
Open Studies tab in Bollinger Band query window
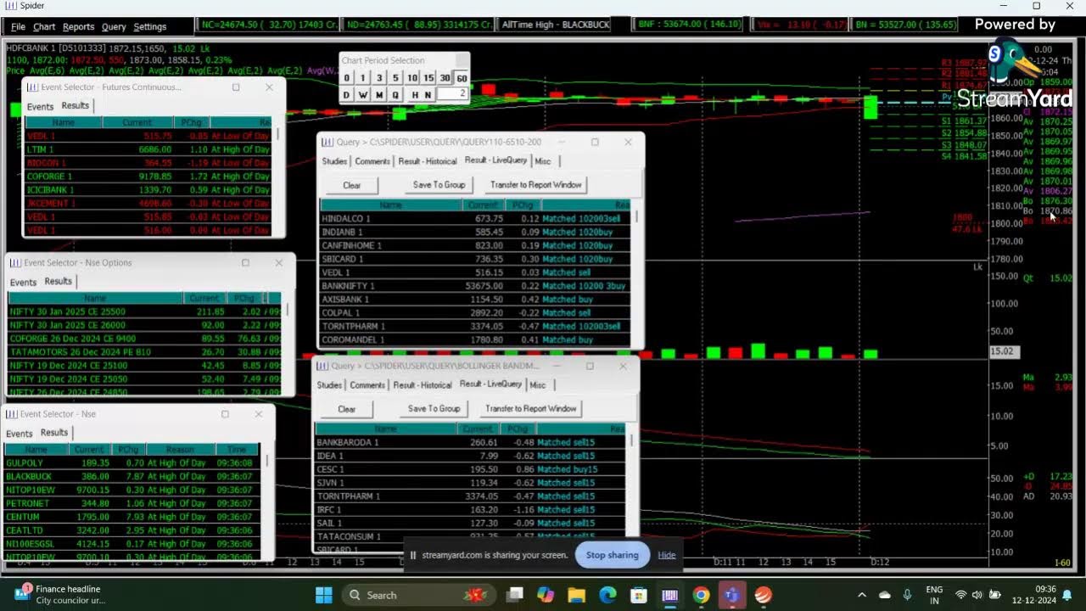329,385
